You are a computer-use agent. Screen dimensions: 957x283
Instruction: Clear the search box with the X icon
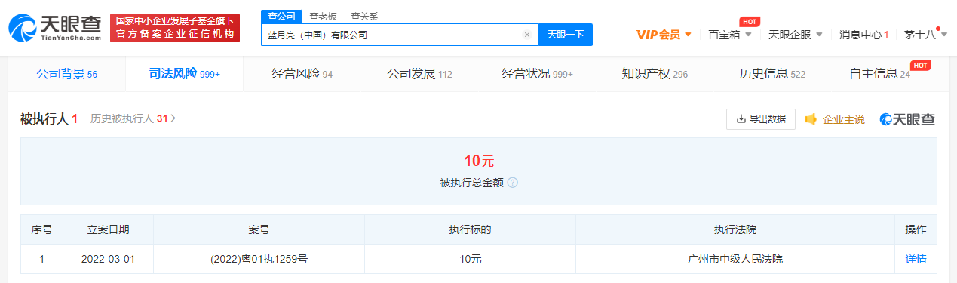(527, 35)
